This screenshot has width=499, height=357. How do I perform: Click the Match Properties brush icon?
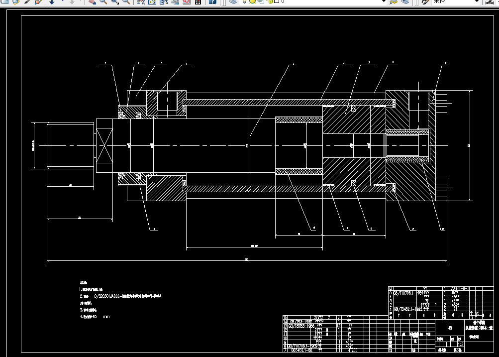coord(27,1)
